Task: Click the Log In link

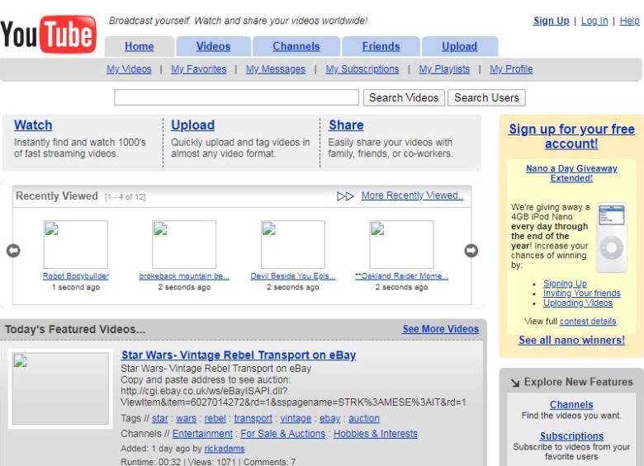Action: click(594, 21)
